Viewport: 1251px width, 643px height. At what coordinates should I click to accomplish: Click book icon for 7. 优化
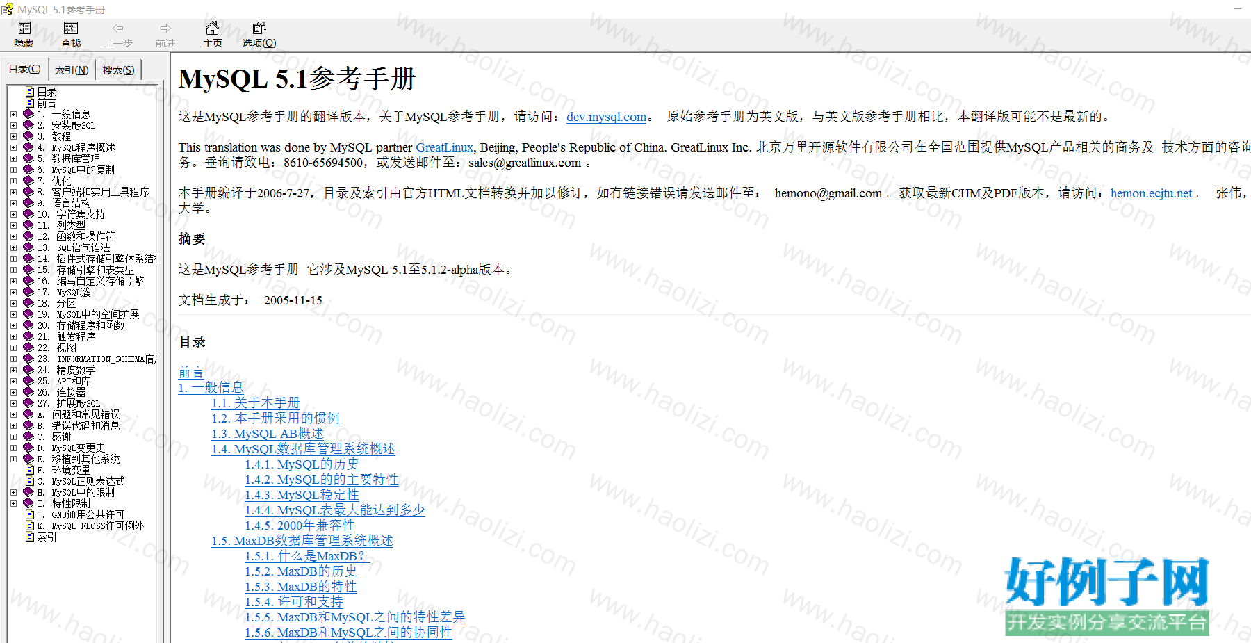tap(28, 181)
